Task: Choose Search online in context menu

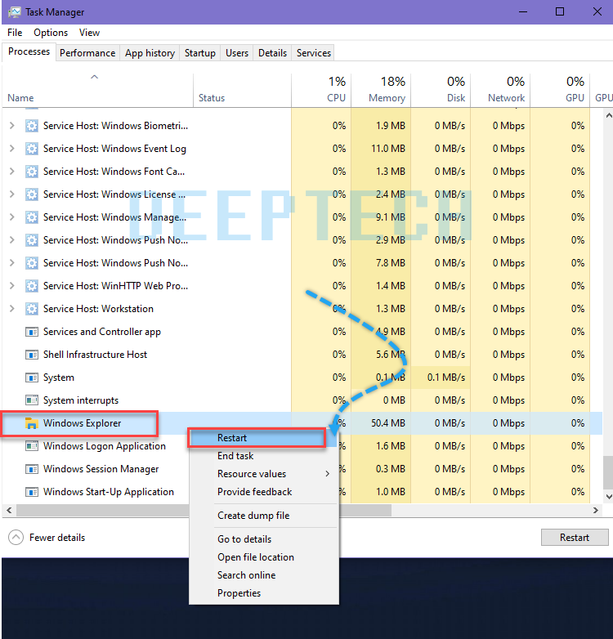Action: tap(264, 575)
